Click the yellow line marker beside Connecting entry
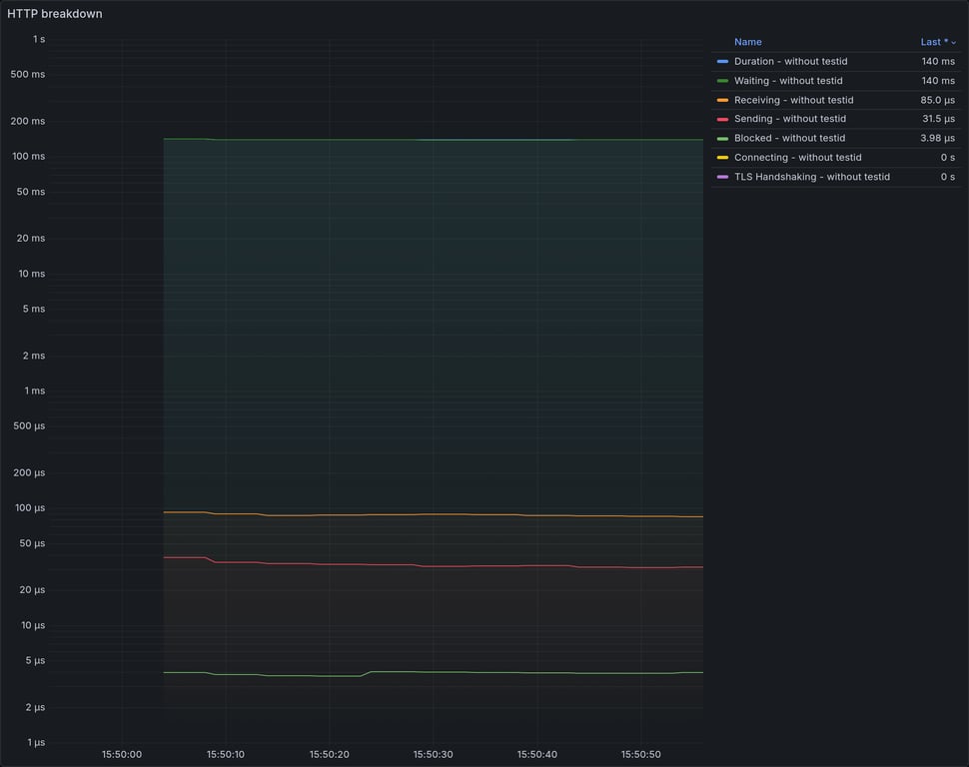The width and height of the screenshot is (969, 767). [721, 157]
